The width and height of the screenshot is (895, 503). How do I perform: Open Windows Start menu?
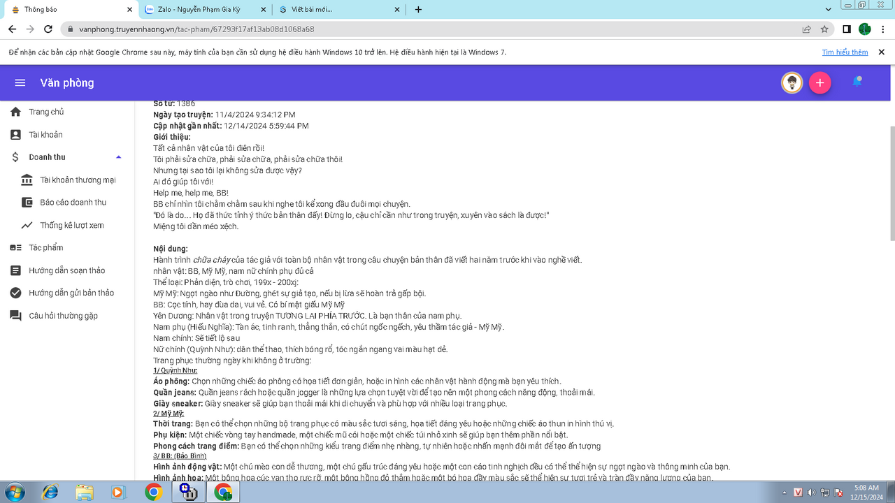14,492
